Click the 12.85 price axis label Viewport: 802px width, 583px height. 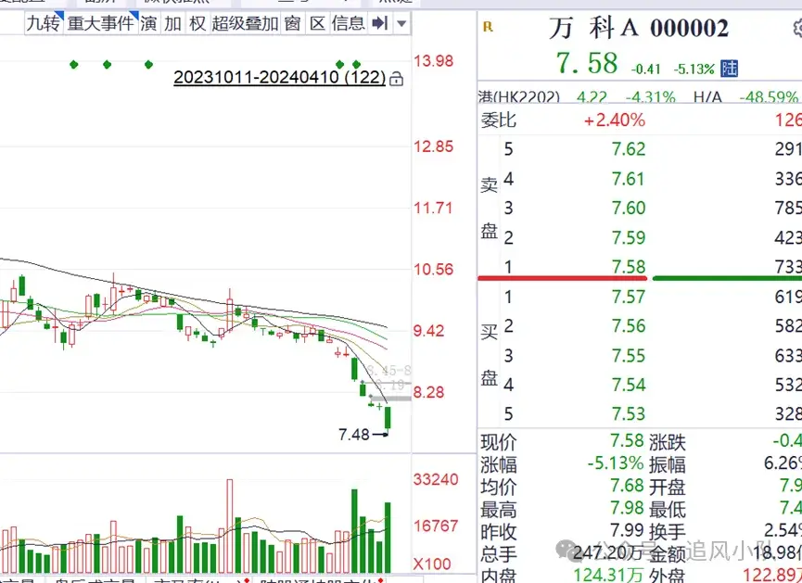(433, 146)
